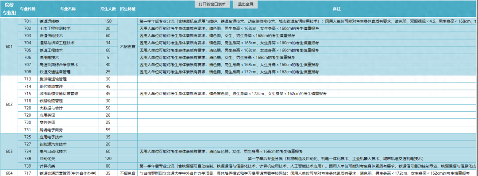Click 不招色盲 cell in group 601

128,47
